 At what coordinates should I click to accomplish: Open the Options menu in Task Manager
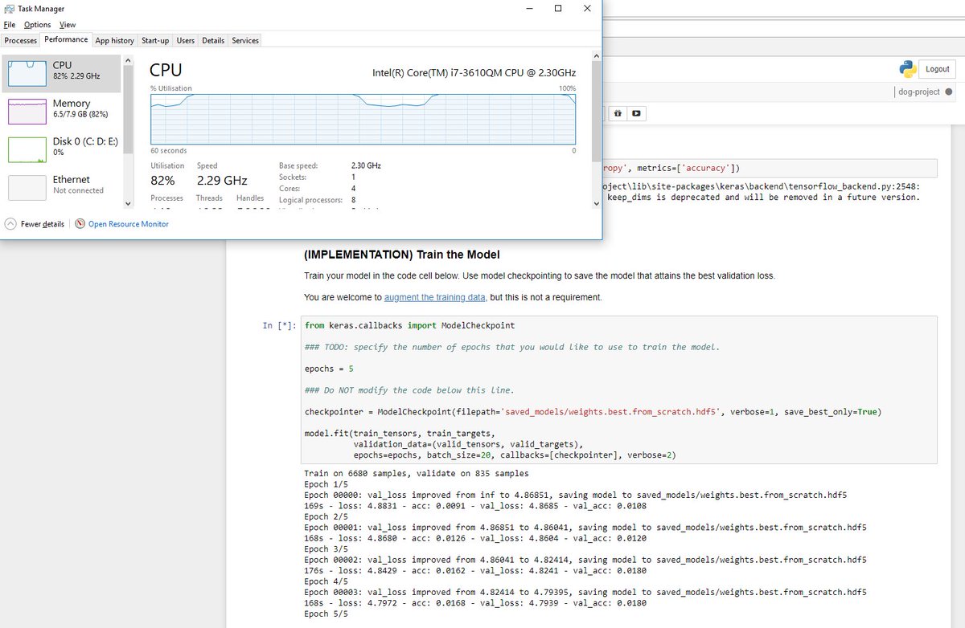tap(37, 25)
